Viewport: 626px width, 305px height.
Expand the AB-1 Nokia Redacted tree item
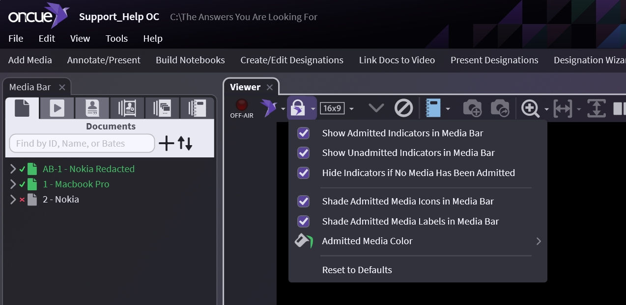[x=13, y=169]
